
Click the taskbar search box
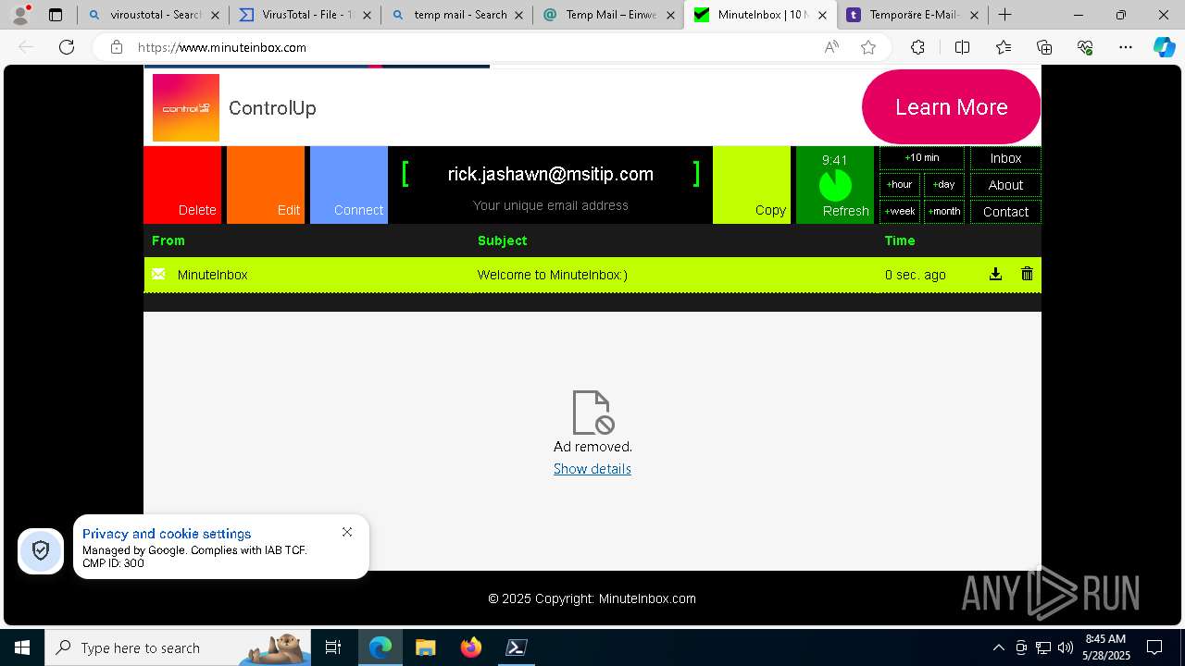point(178,647)
